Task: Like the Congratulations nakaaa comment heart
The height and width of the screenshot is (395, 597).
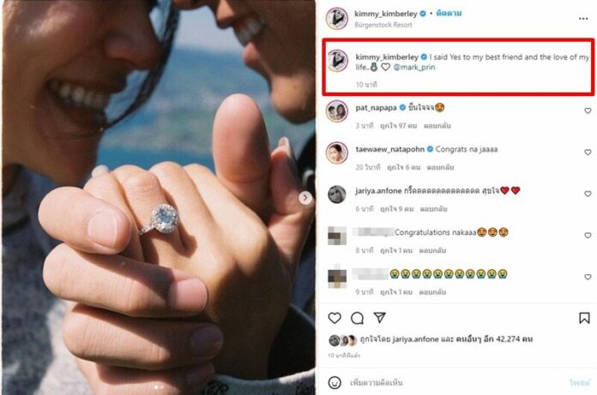Action: 588,236
